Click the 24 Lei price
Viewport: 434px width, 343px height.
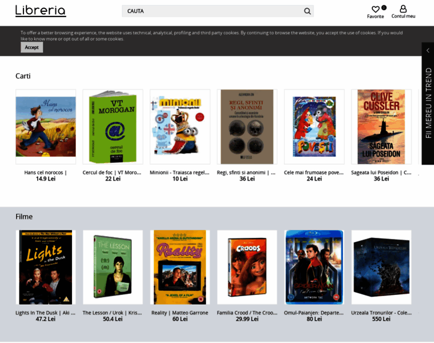[x=314, y=179]
